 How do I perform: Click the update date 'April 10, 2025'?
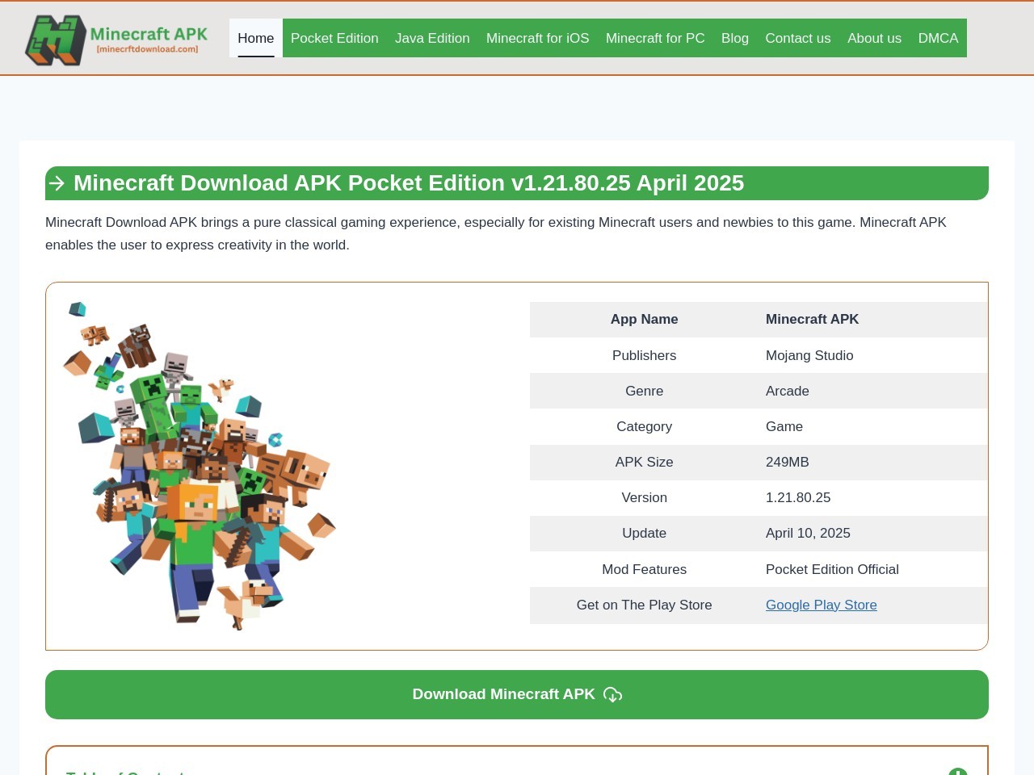tap(808, 533)
